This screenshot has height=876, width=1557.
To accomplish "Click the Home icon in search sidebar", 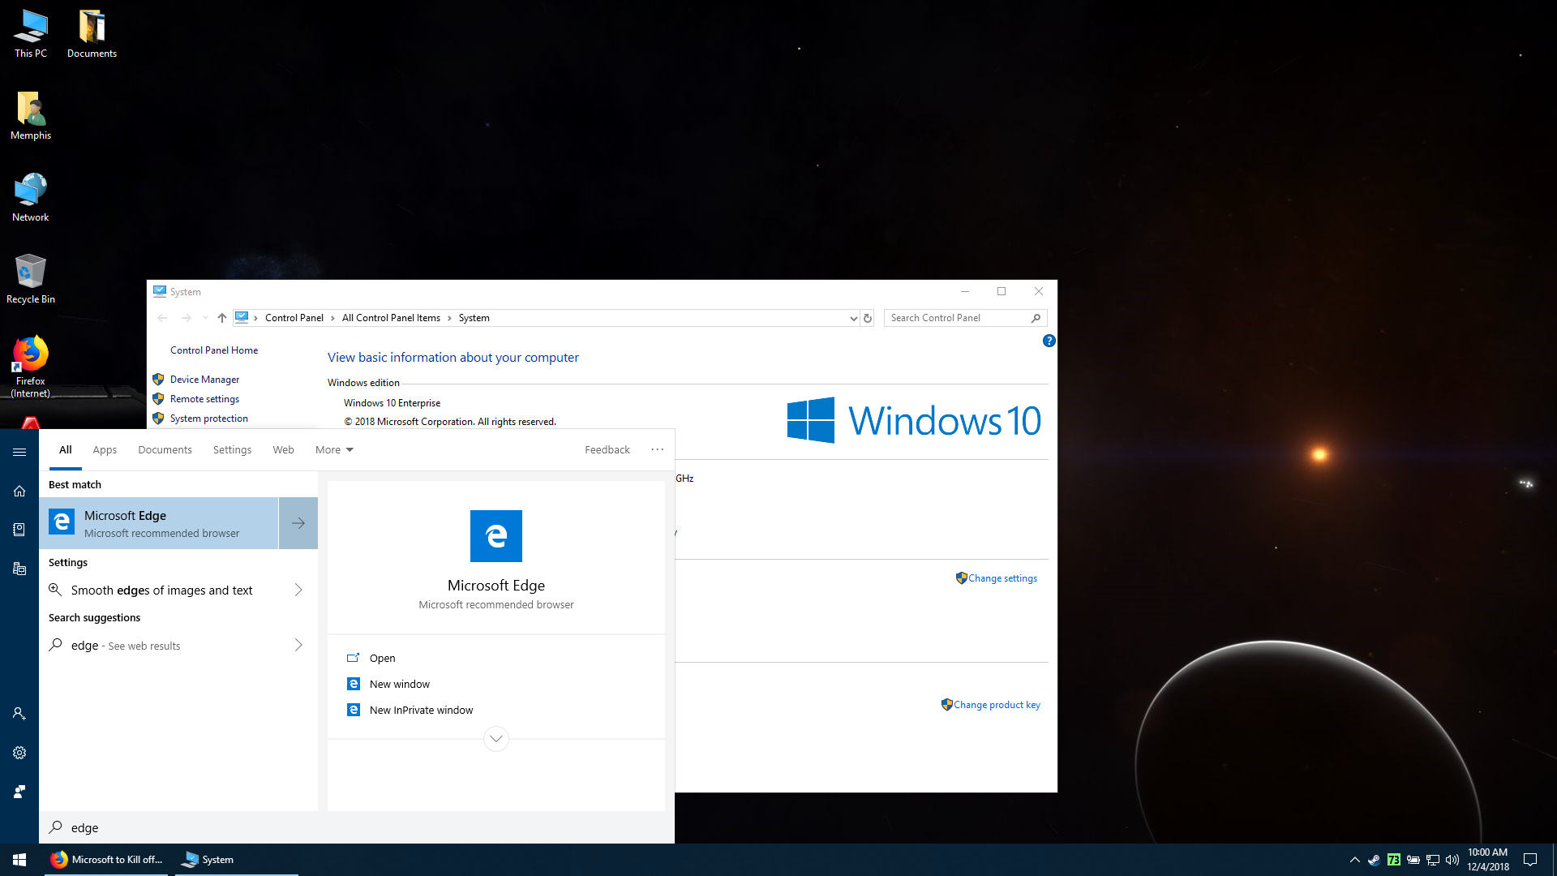I will [19, 491].
